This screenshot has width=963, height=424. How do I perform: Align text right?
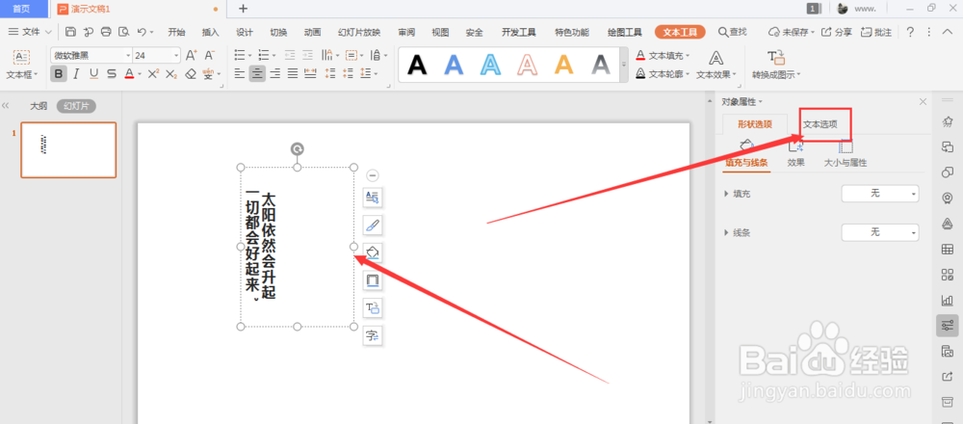[x=275, y=74]
